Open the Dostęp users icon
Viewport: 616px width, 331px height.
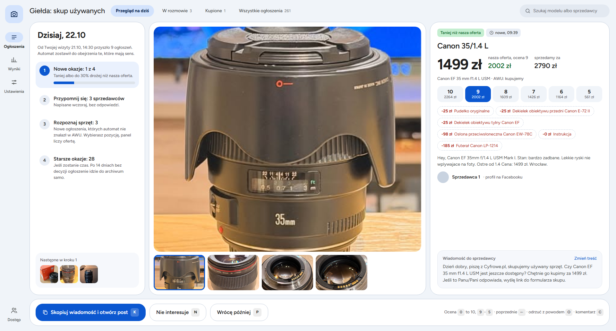click(14, 310)
